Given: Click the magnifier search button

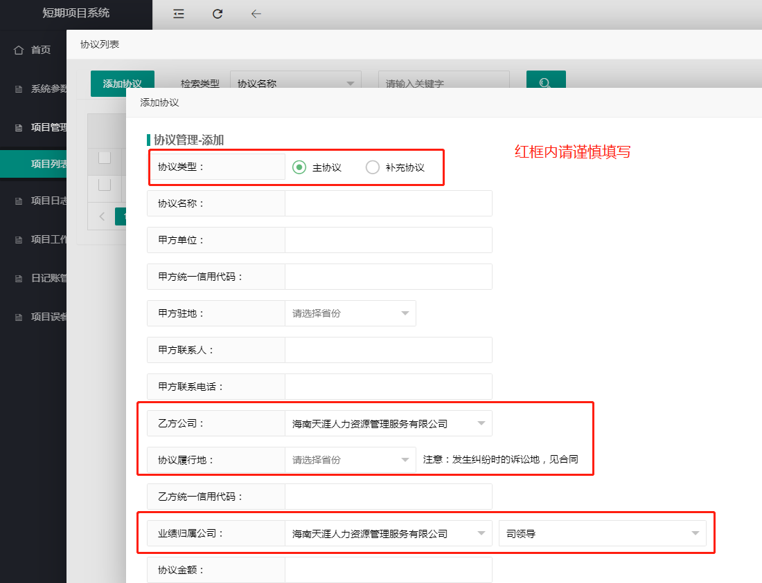Looking at the screenshot, I should 546,80.
